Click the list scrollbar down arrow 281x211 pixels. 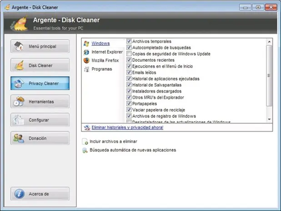click(x=269, y=119)
